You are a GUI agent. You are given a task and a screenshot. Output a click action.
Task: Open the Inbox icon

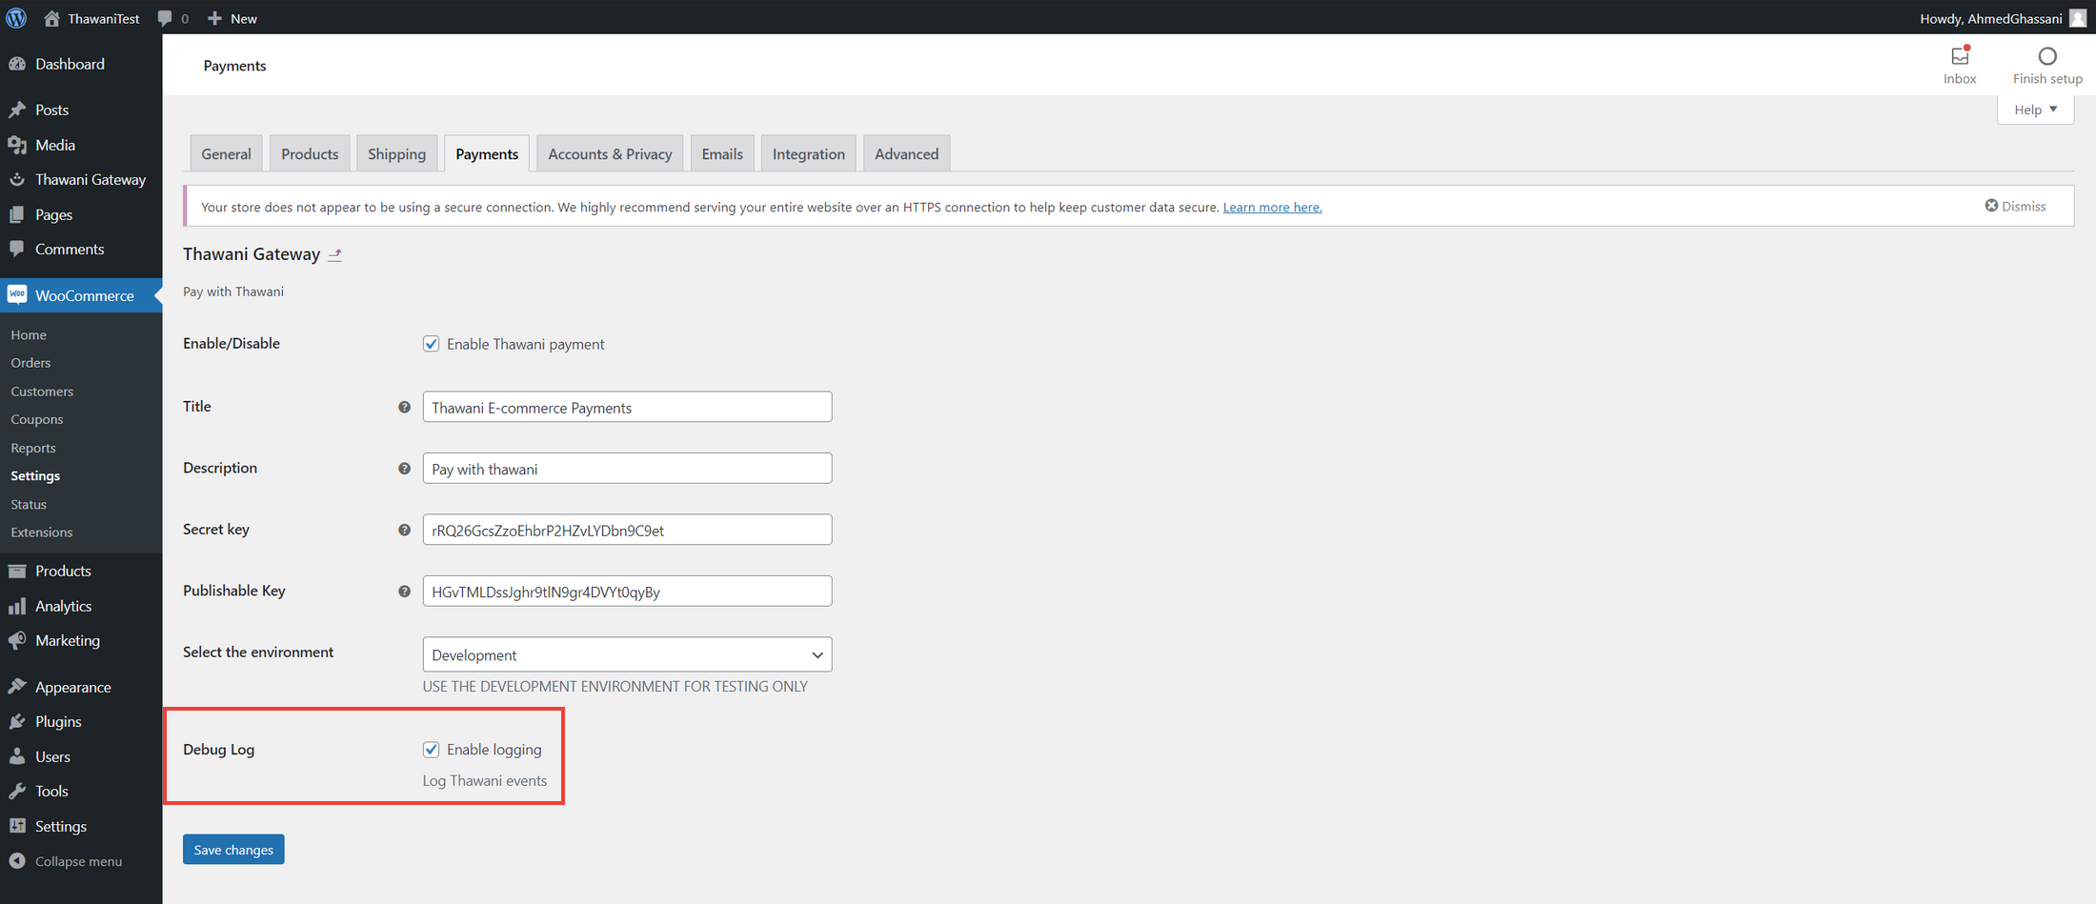pyautogui.click(x=1960, y=55)
